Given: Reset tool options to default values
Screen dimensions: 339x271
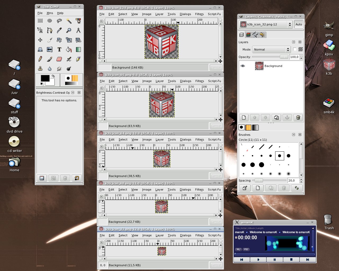Looking at the screenshot, I should [77, 178].
